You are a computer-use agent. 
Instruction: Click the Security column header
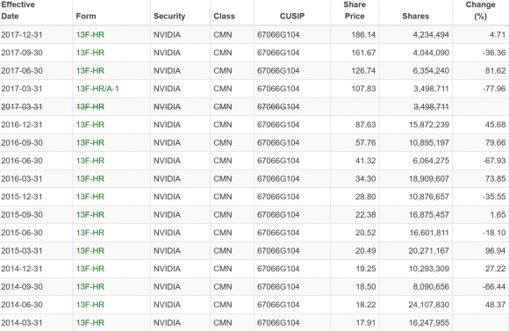tap(169, 16)
